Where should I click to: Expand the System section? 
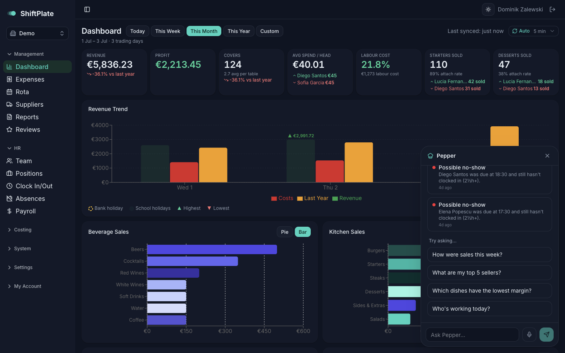(x=19, y=249)
